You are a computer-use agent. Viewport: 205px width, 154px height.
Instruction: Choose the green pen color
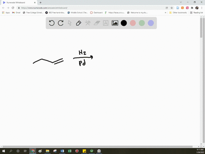point(142,23)
